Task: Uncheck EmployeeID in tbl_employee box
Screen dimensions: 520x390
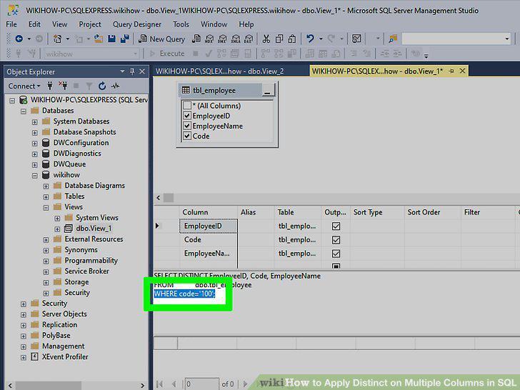Action: click(x=187, y=116)
